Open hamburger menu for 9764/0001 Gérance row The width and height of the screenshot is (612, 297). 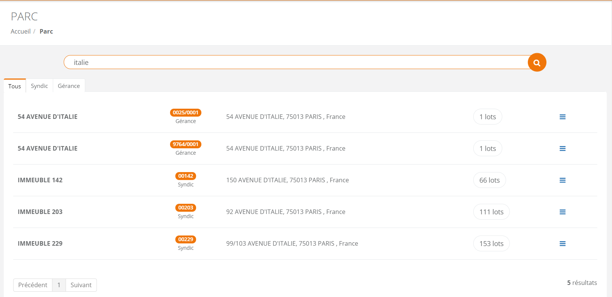point(563,149)
